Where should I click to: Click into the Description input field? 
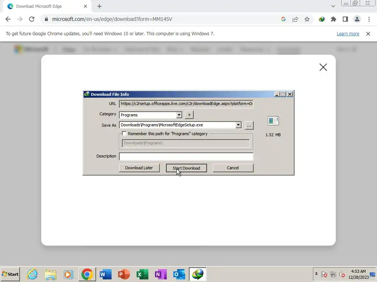(186, 156)
